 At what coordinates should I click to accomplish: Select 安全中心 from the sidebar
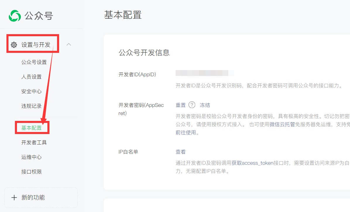(31, 91)
